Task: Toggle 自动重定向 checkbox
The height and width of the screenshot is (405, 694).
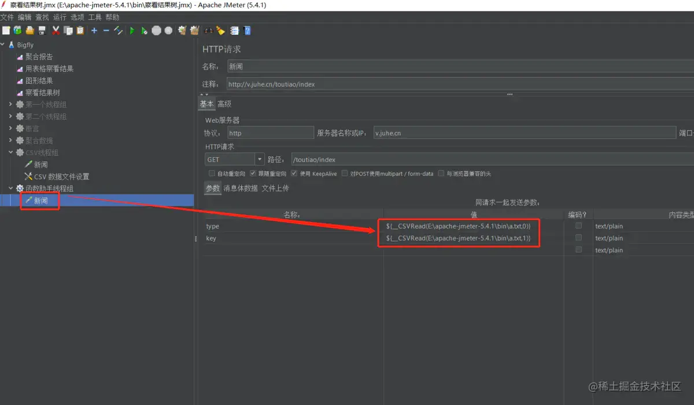Action: point(212,174)
